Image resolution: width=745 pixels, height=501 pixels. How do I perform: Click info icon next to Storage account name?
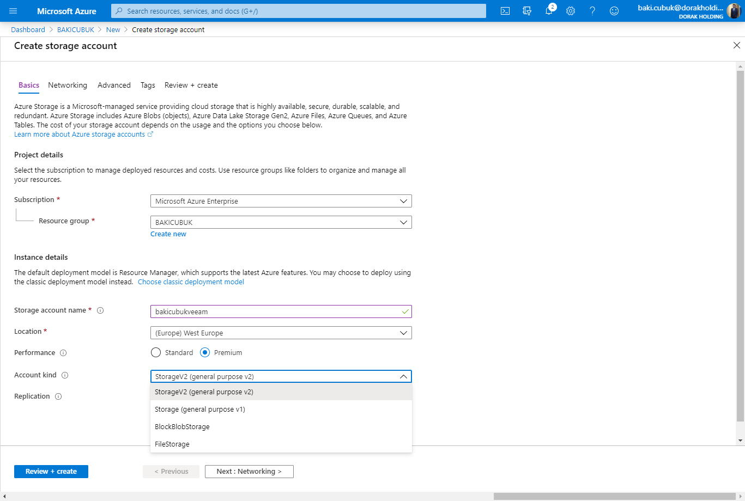(x=100, y=310)
